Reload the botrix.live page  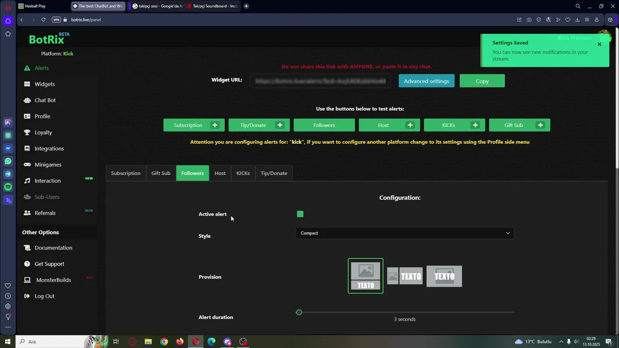[x=44, y=20]
